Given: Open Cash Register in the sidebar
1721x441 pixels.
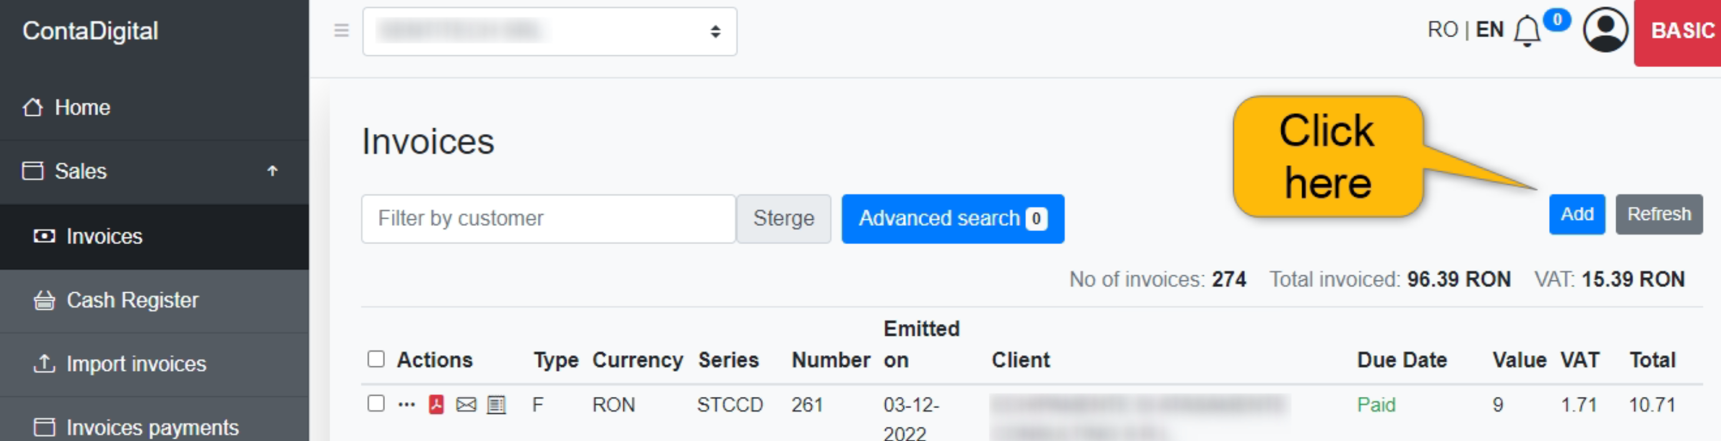Looking at the screenshot, I should 132,300.
